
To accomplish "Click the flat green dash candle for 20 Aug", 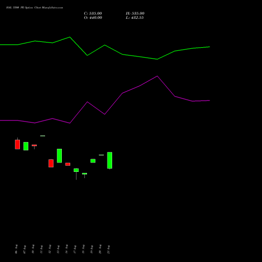I will click(101, 155).
